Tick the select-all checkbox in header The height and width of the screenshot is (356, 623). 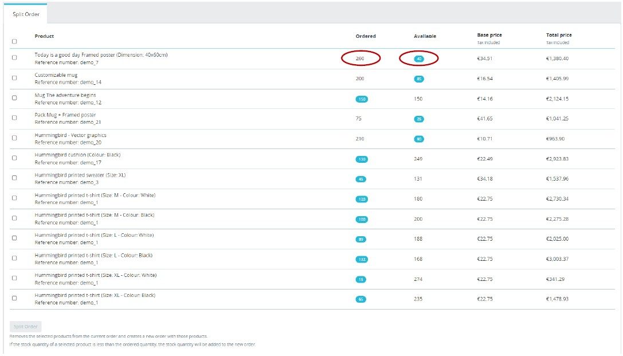[x=14, y=41]
